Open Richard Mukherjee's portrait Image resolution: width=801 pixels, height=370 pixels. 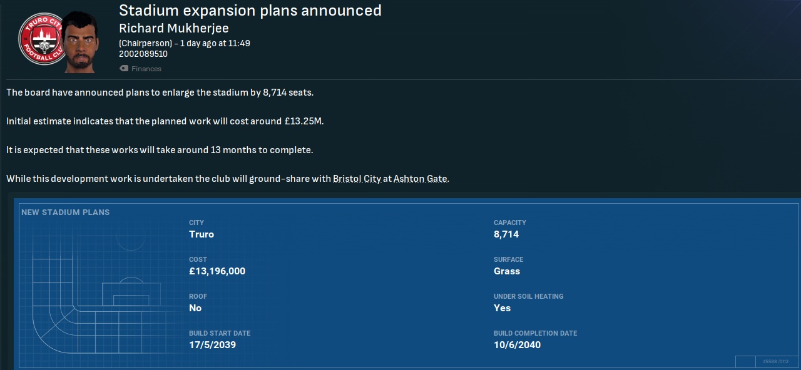coord(81,41)
